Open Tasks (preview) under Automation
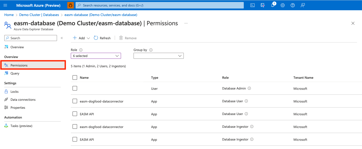Screen dimensions: 362x149 (x=22, y=126)
